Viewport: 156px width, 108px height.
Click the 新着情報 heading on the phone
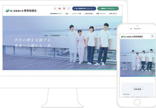(x=138, y=89)
